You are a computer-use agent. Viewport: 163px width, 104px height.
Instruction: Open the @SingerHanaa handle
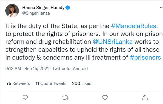tap(36, 13)
